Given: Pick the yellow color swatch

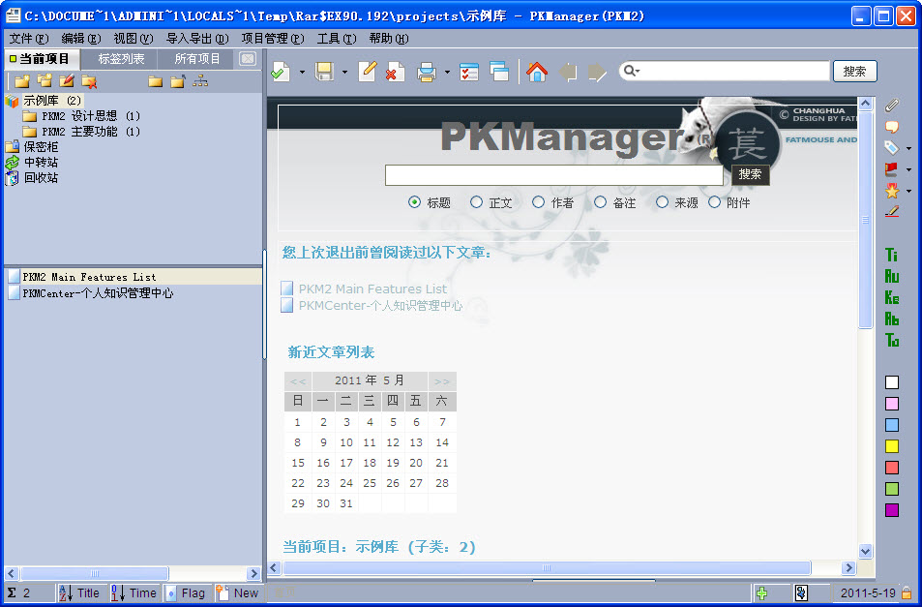Looking at the screenshot, I should [892, 446].
